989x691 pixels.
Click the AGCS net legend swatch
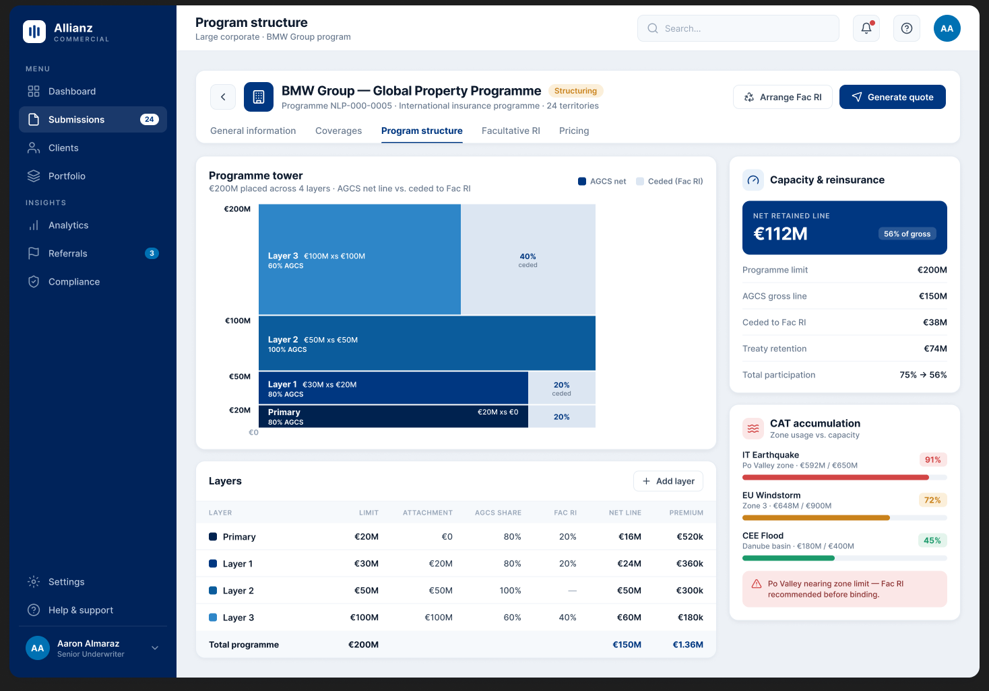(x=582, y=181)
